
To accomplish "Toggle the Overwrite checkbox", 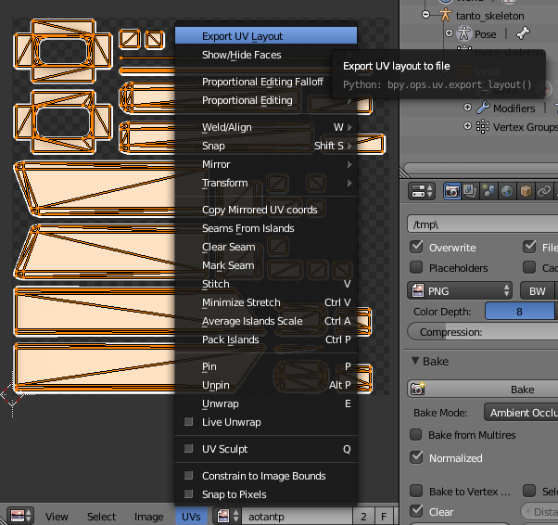I will 416,247.
